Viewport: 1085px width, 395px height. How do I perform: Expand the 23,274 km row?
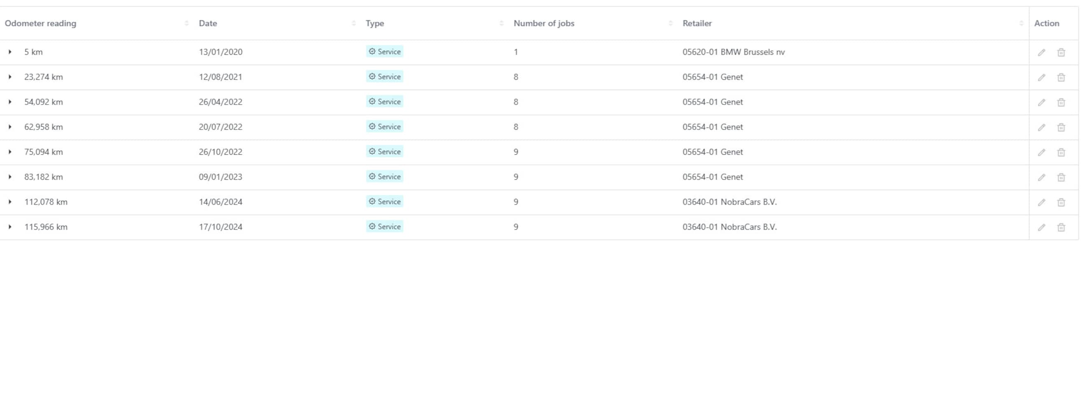(x=10, y=77)
